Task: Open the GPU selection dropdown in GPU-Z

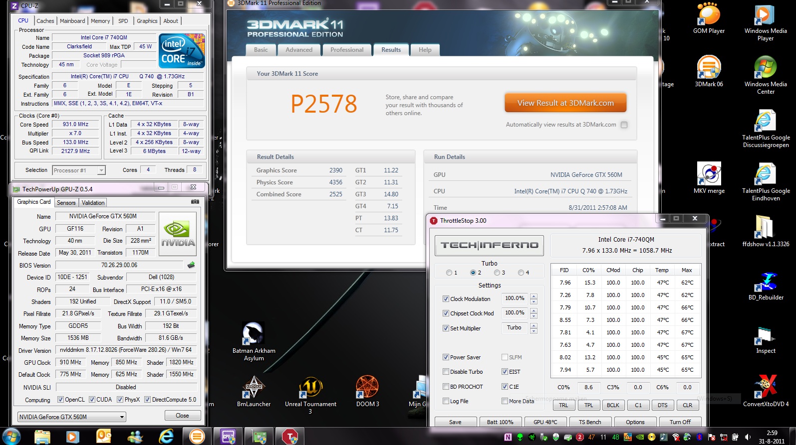Action: (71, 417)
